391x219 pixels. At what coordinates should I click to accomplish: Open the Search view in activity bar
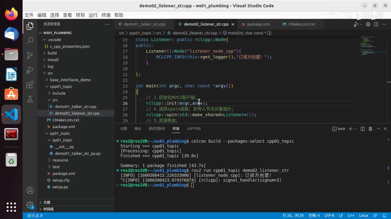tap(30, 40)
